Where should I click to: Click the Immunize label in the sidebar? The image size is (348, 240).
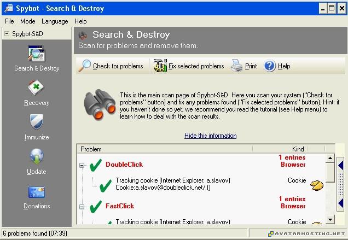37,137
